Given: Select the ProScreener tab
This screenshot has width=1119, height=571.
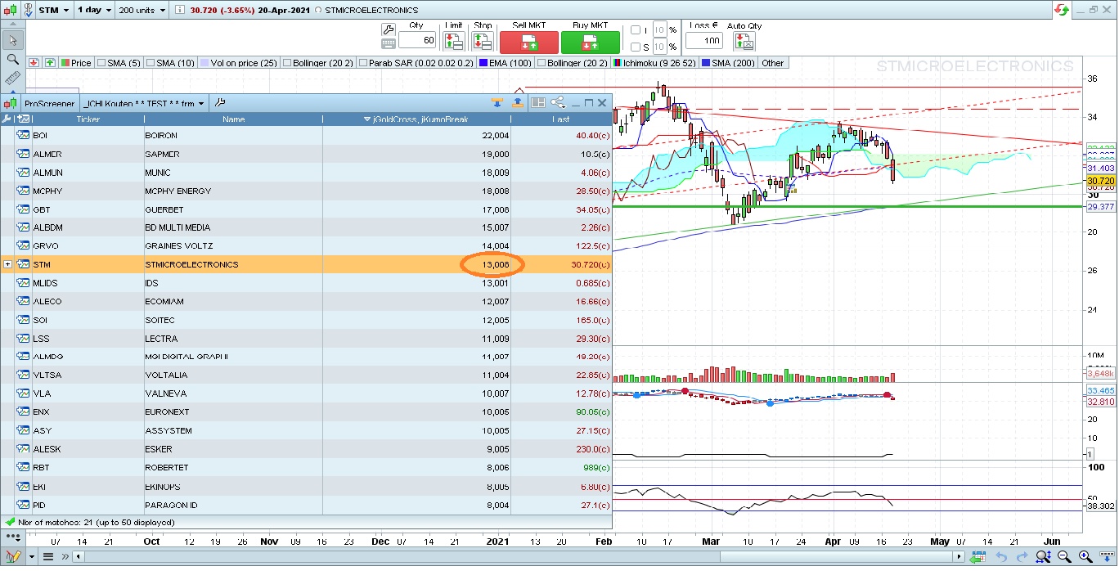Looking at the screenshot, I should (x=49, y=104).
